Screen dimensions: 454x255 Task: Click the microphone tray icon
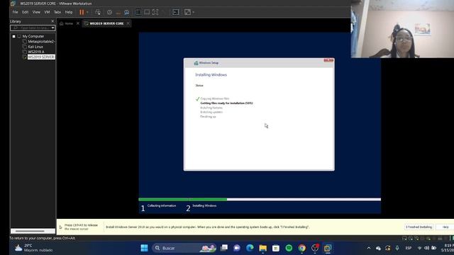click(x=397, y=248)
